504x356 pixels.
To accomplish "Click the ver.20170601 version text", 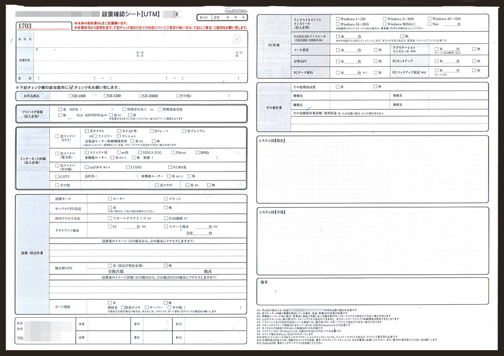I will pos(236,10).
